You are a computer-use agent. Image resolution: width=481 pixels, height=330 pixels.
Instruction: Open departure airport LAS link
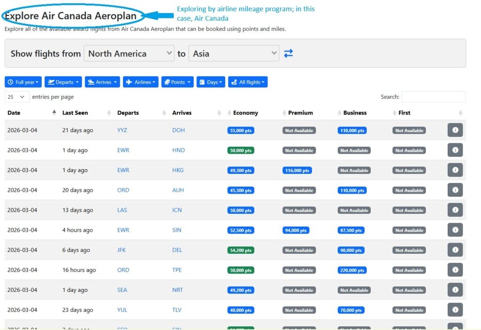122,210
